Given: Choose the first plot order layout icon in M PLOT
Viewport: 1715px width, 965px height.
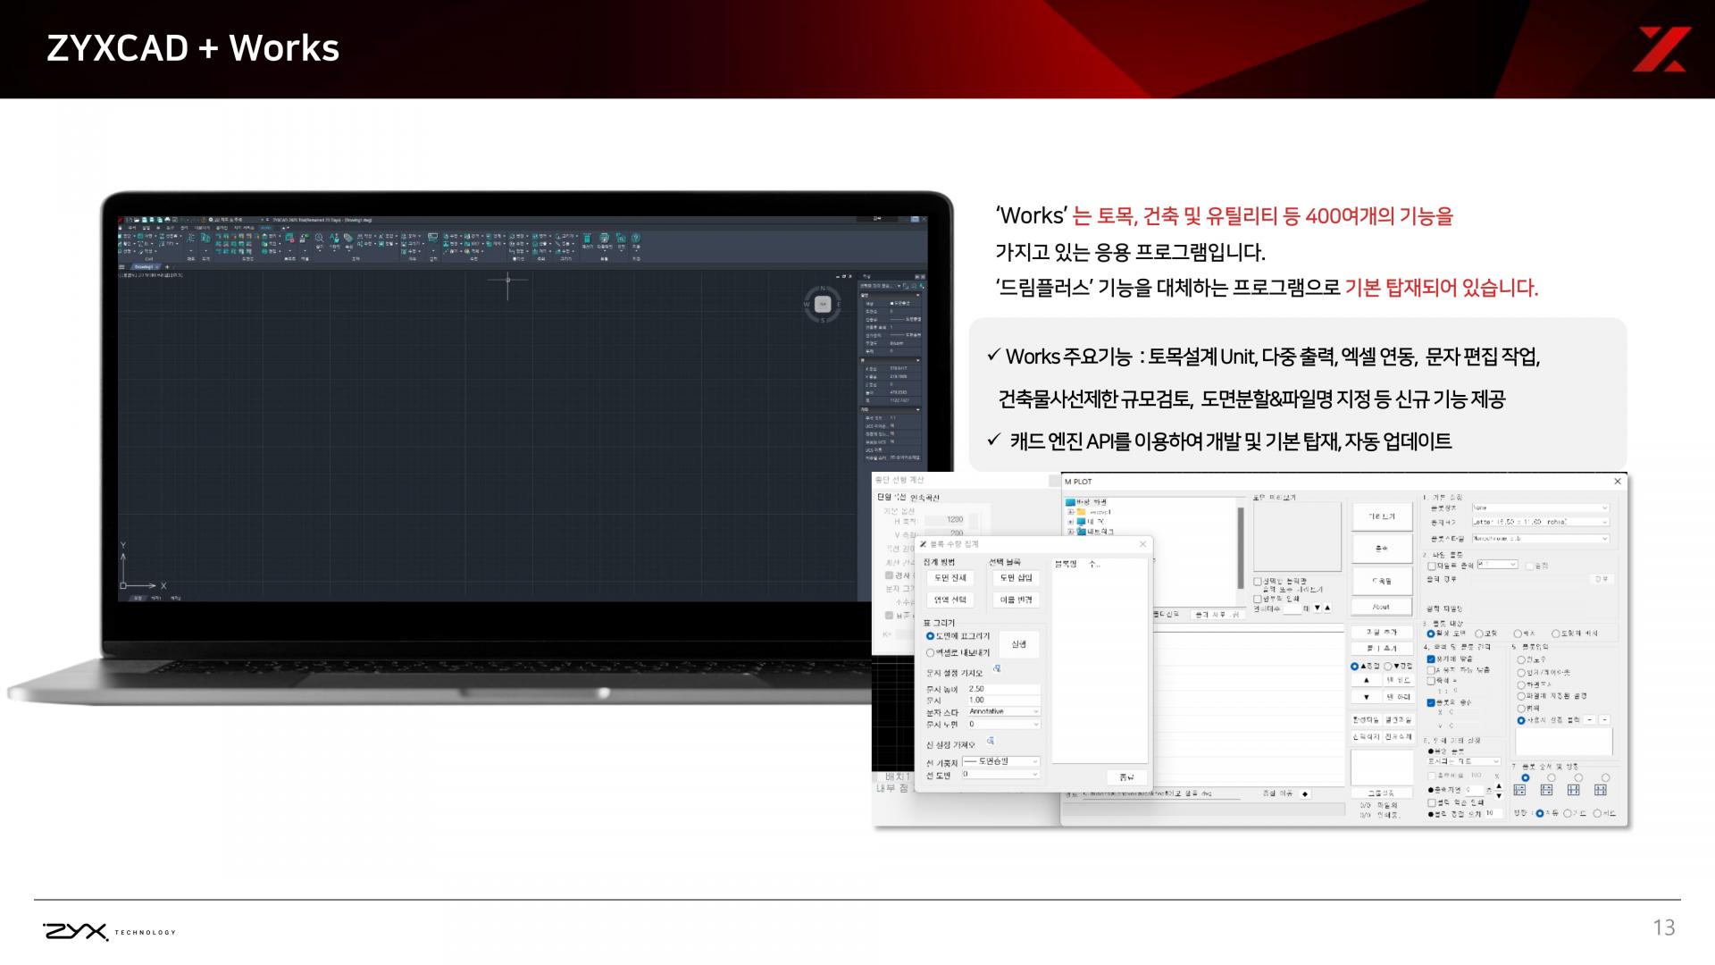Looking at the screenshot, I should [x=1519, y=790].
